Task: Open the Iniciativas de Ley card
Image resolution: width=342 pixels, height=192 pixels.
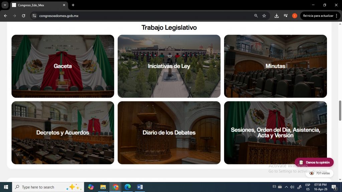Action: tap(169, 66)
